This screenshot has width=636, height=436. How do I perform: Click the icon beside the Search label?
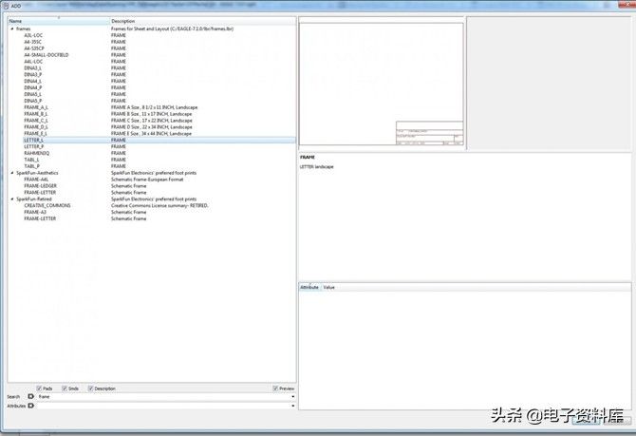pyautogui.click(x=30, y=397)
